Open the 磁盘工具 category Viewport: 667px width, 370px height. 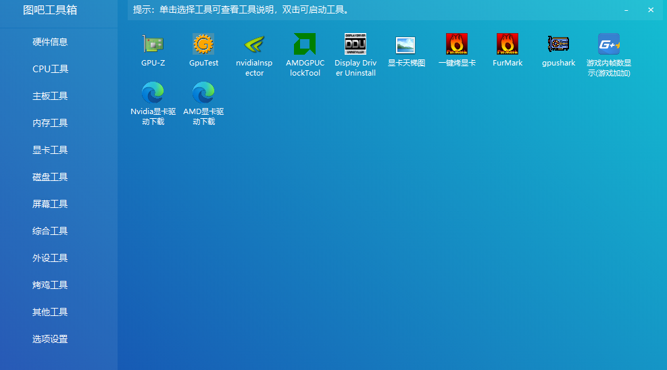pos(50,177)
